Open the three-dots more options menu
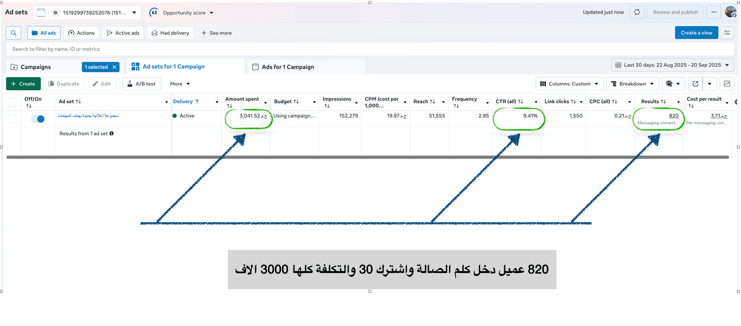Viewport: 741px width, 326px height. [x=714, y=12]
